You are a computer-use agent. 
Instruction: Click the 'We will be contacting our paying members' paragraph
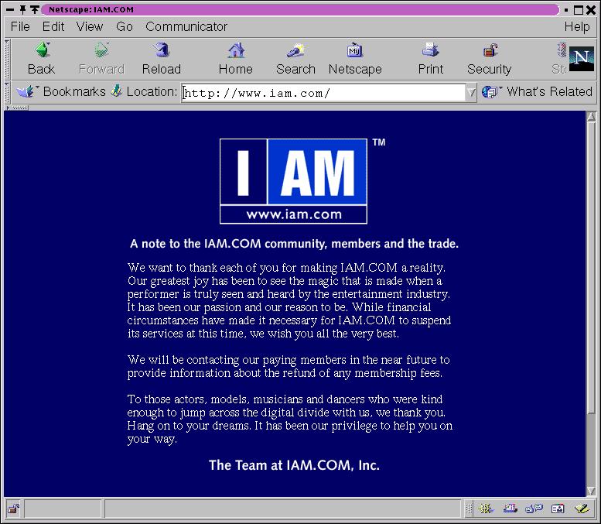(289, 366)
